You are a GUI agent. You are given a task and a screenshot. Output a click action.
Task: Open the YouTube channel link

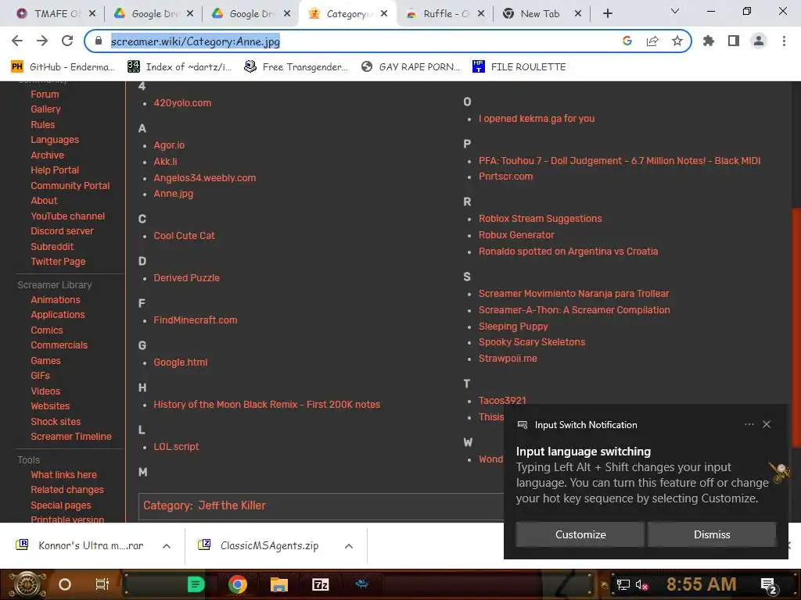[67, 216]
